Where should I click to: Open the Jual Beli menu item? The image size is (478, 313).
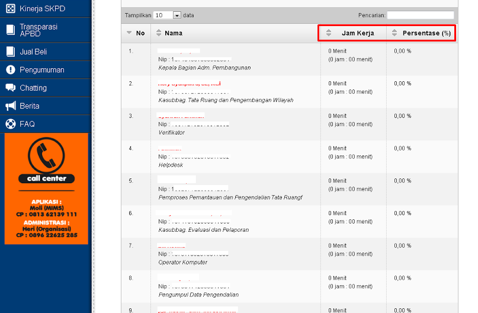pyautogui.click(x=46, y=52)
